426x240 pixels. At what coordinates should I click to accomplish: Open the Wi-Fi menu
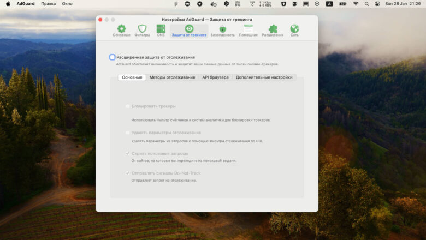pyautogui.click(x=356, y=4)
